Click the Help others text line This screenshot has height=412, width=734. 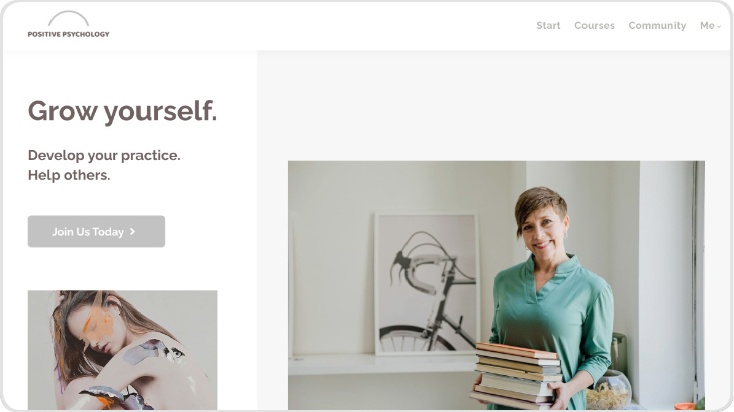(69, 175)
